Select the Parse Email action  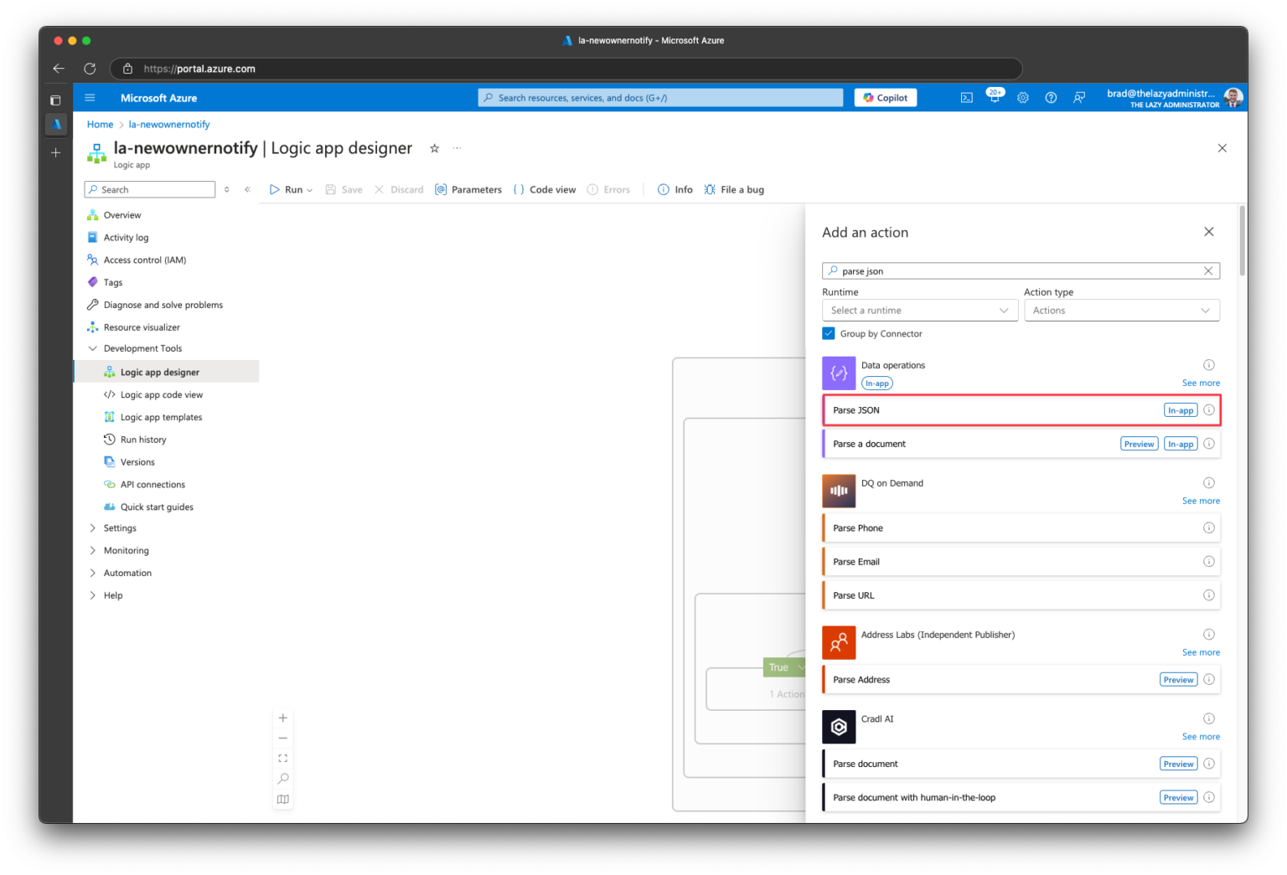(x=1021, y=562)
